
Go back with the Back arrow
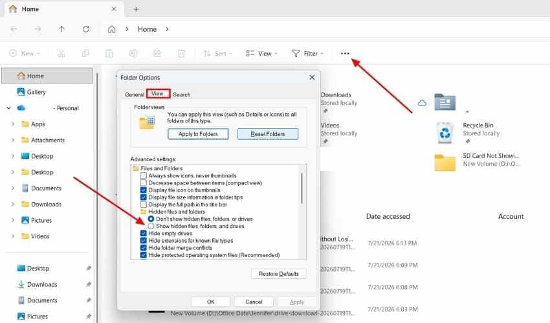coord(14,29)
